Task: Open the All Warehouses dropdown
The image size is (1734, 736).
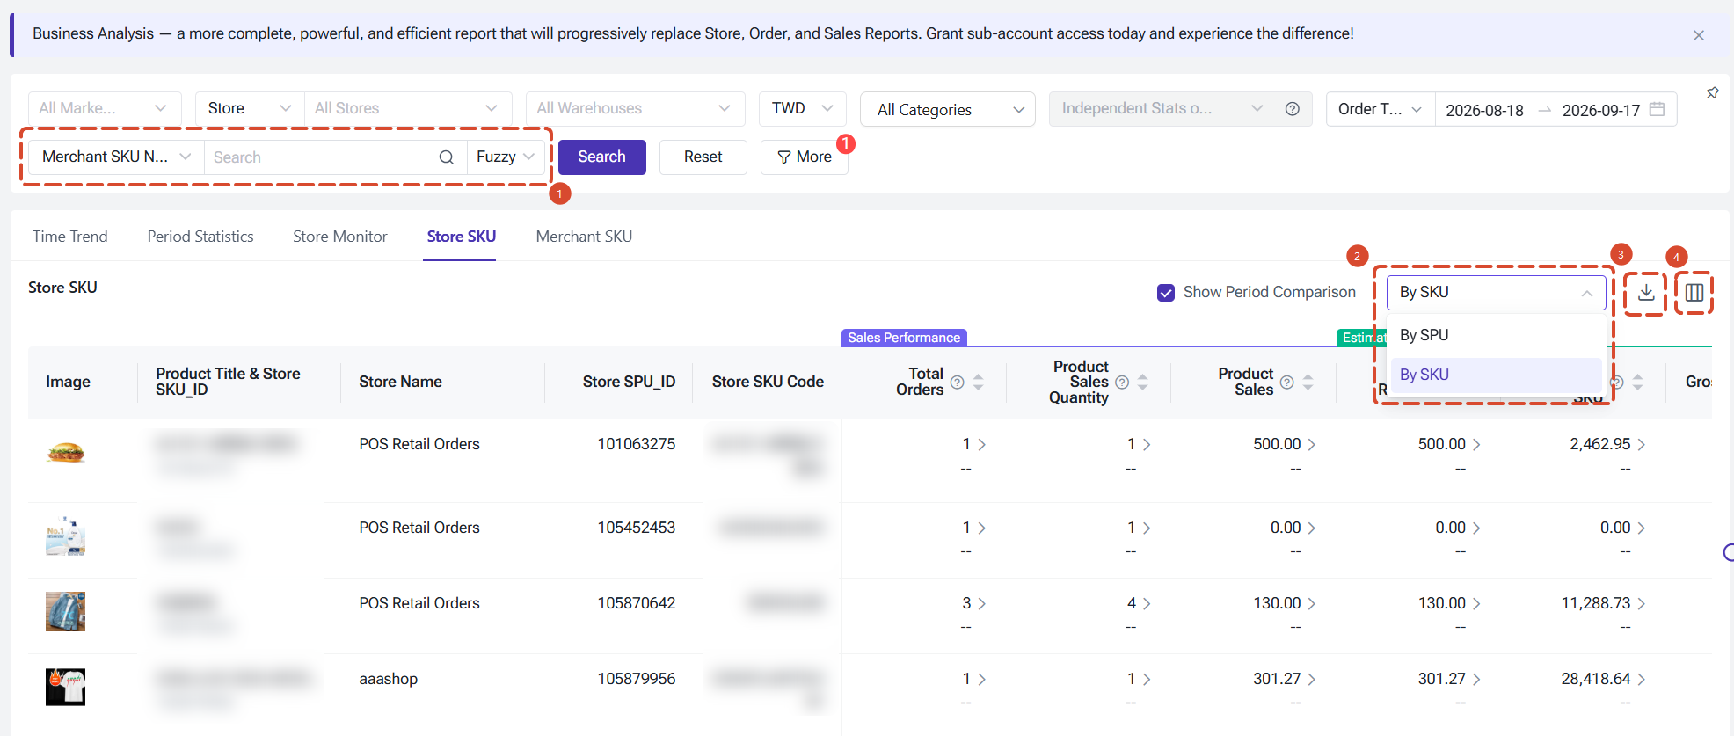Action: click(x=635, y=109)
